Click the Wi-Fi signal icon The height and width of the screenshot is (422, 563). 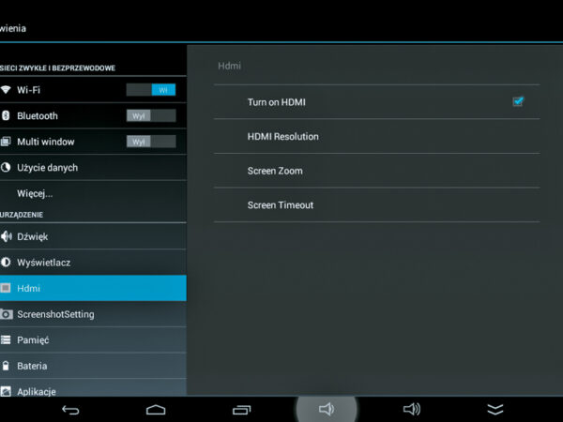(x=6, y=90)
